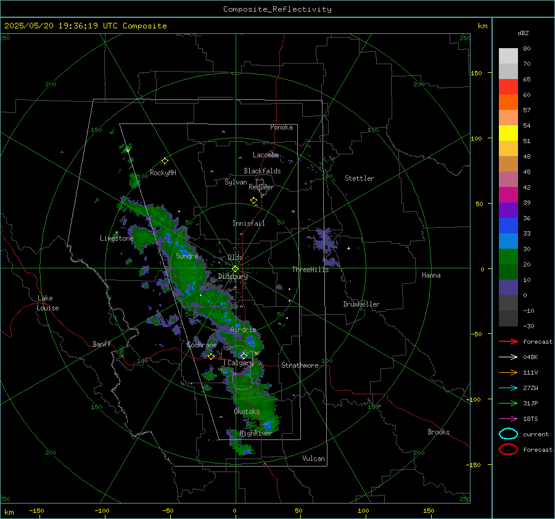
Task: Click the red forecast arrow in the legend
Action: pyautogui.click(x=508, y=341)
